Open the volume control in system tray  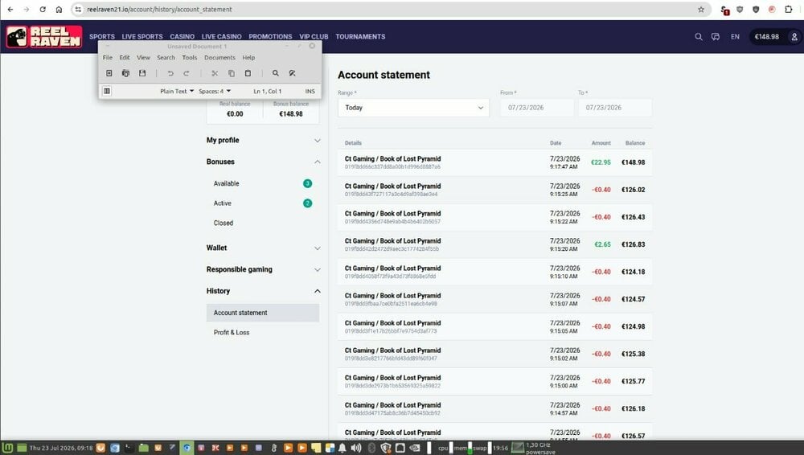[x=356, y=448]
